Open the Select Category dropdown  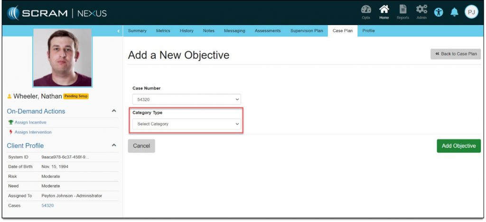coord(187,124)
